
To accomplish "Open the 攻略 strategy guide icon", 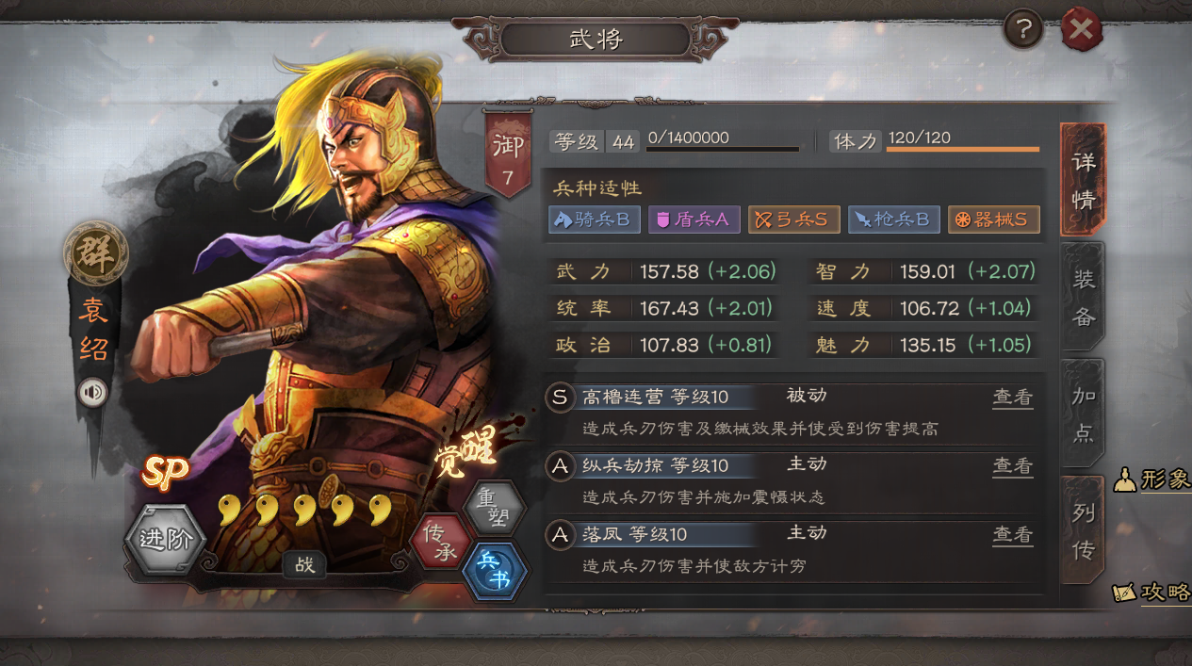I will click(x=1152, y=593).
